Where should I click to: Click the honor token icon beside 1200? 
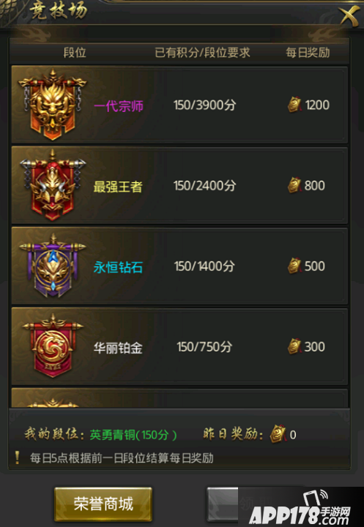coord(294,105)
